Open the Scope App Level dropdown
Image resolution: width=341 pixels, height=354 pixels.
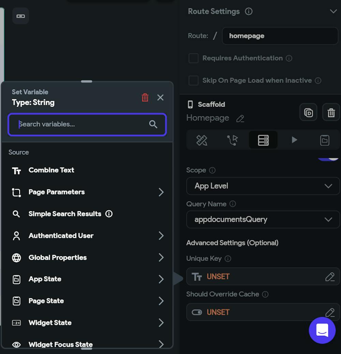click(263, 186)
